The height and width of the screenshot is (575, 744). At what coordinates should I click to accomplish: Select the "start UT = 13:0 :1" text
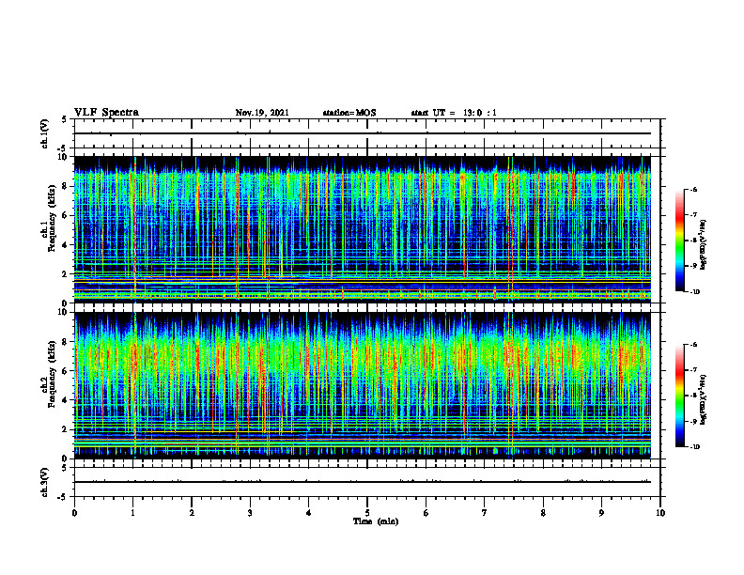tap(454, 113)
